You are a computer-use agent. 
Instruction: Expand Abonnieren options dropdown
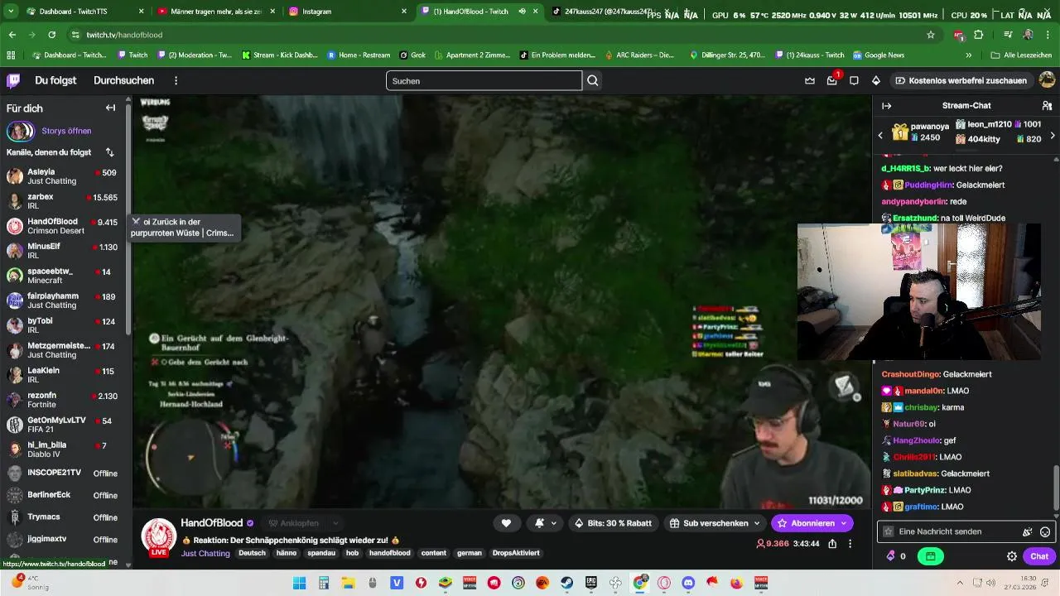(x=843, y=523)
